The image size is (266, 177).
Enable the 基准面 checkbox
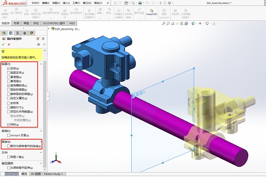coord(9,81)
